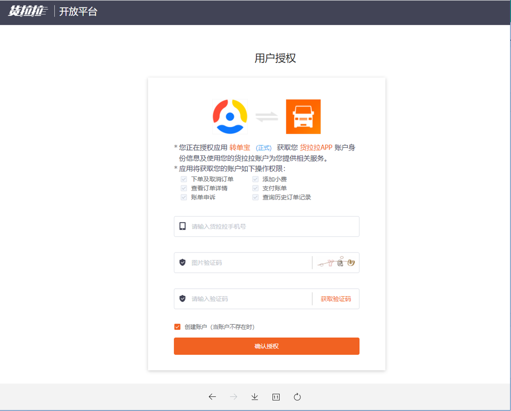The height and width of the screenshot is (411, 511).
Task: Toggle the 下单及取消订单 checkbox
Action: 184,179
